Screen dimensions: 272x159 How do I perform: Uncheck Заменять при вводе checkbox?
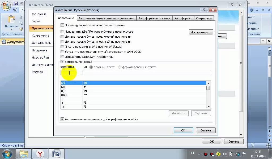tap(62, 61)
